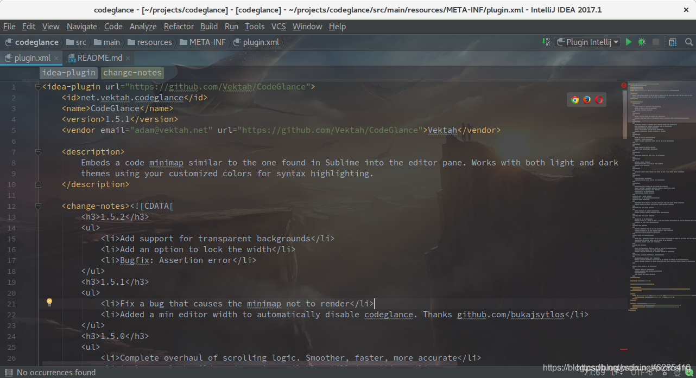Preview plugin.xml in Opera browser
The image size is (696, 378).
(599, 99)
